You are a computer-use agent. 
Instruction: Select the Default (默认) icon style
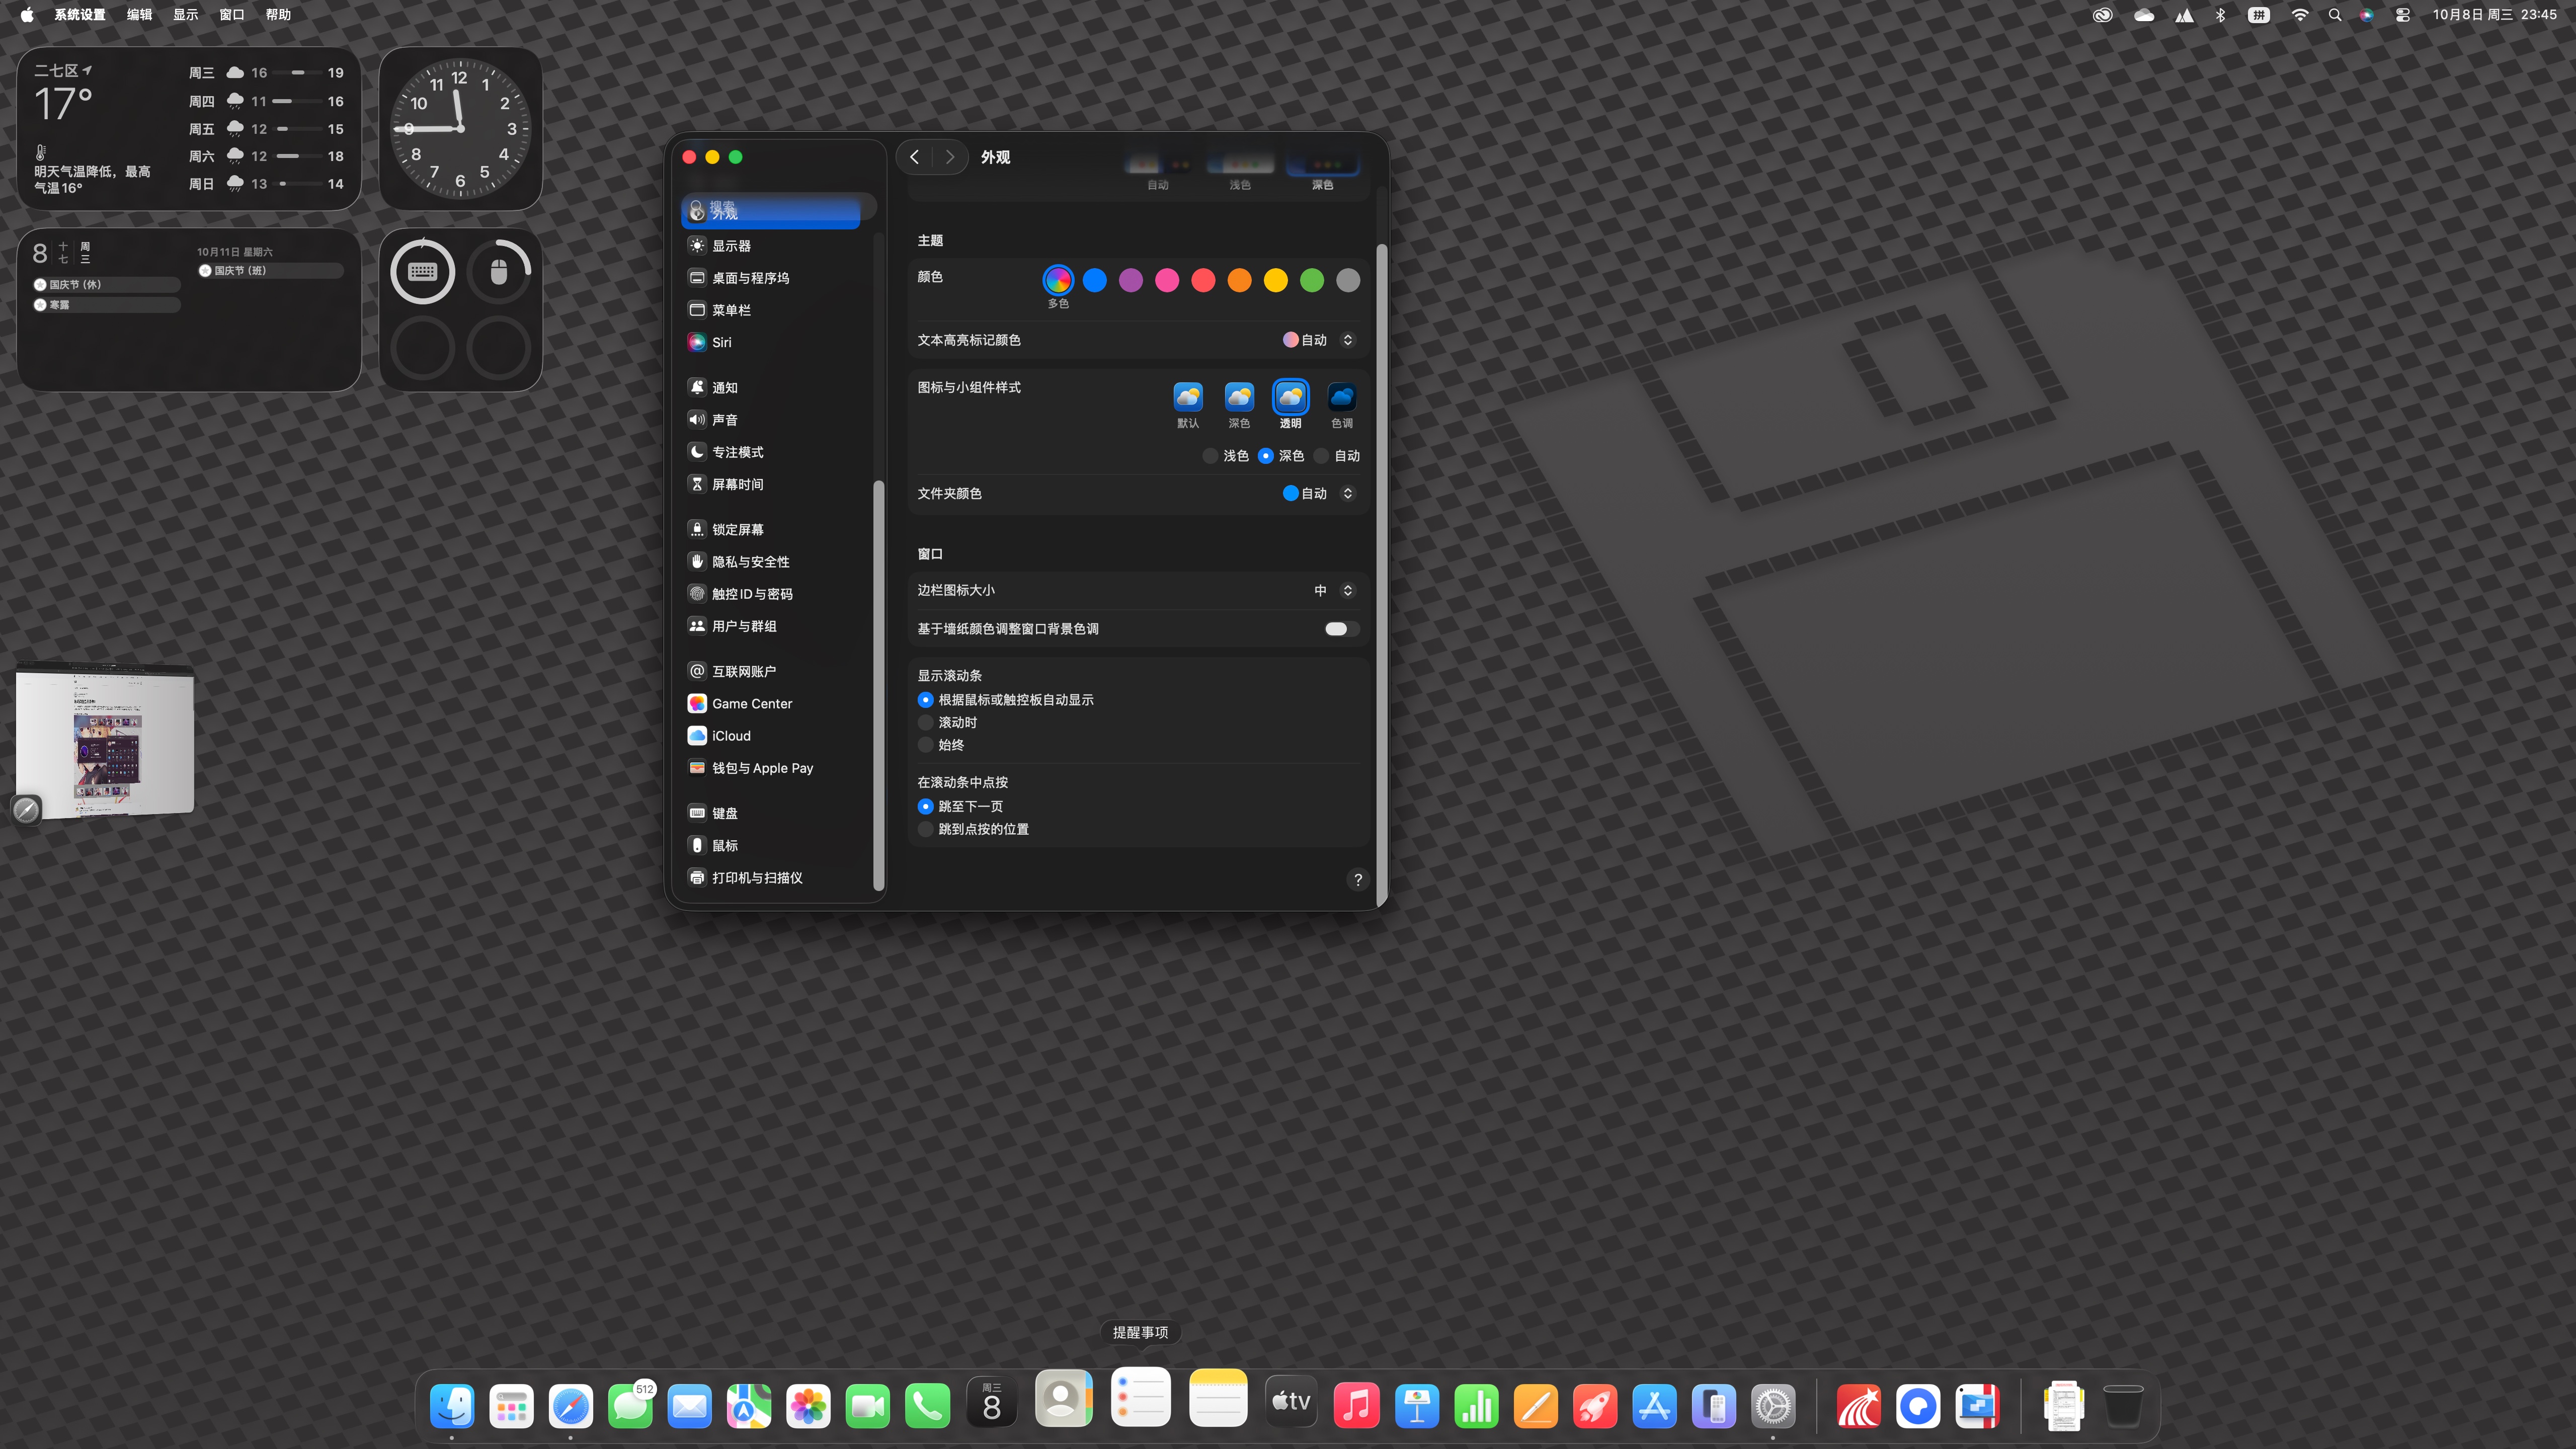pyautogui.click(x=1187, y=398)
